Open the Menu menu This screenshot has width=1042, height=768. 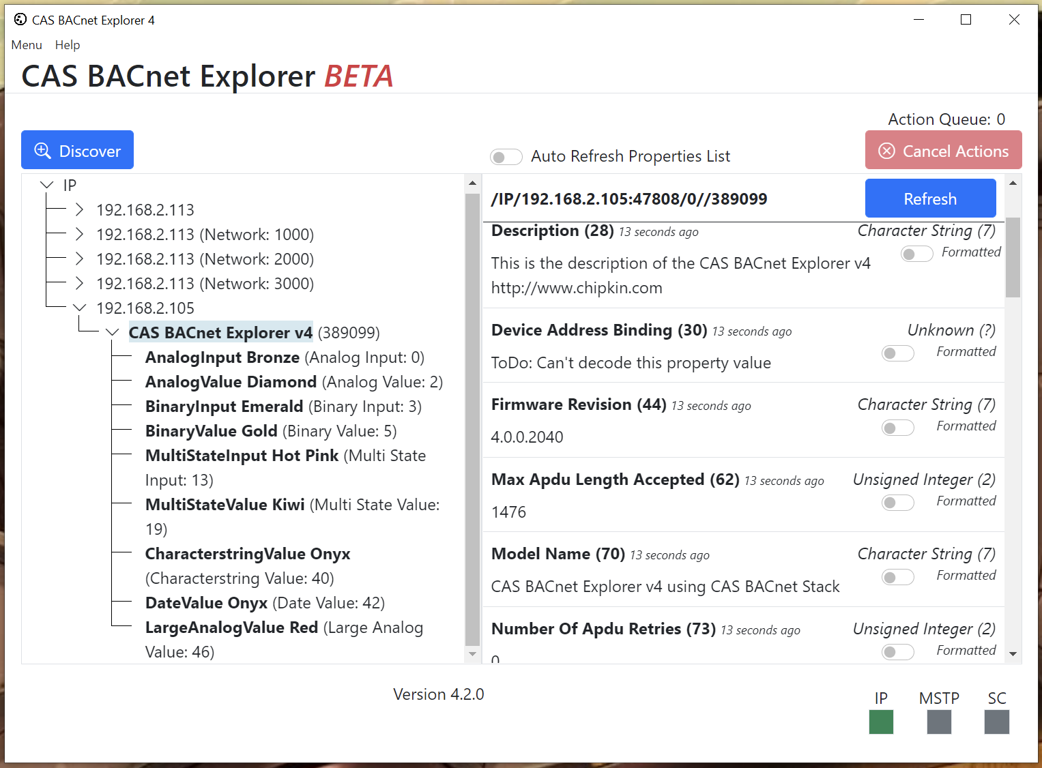click(27, 45)
